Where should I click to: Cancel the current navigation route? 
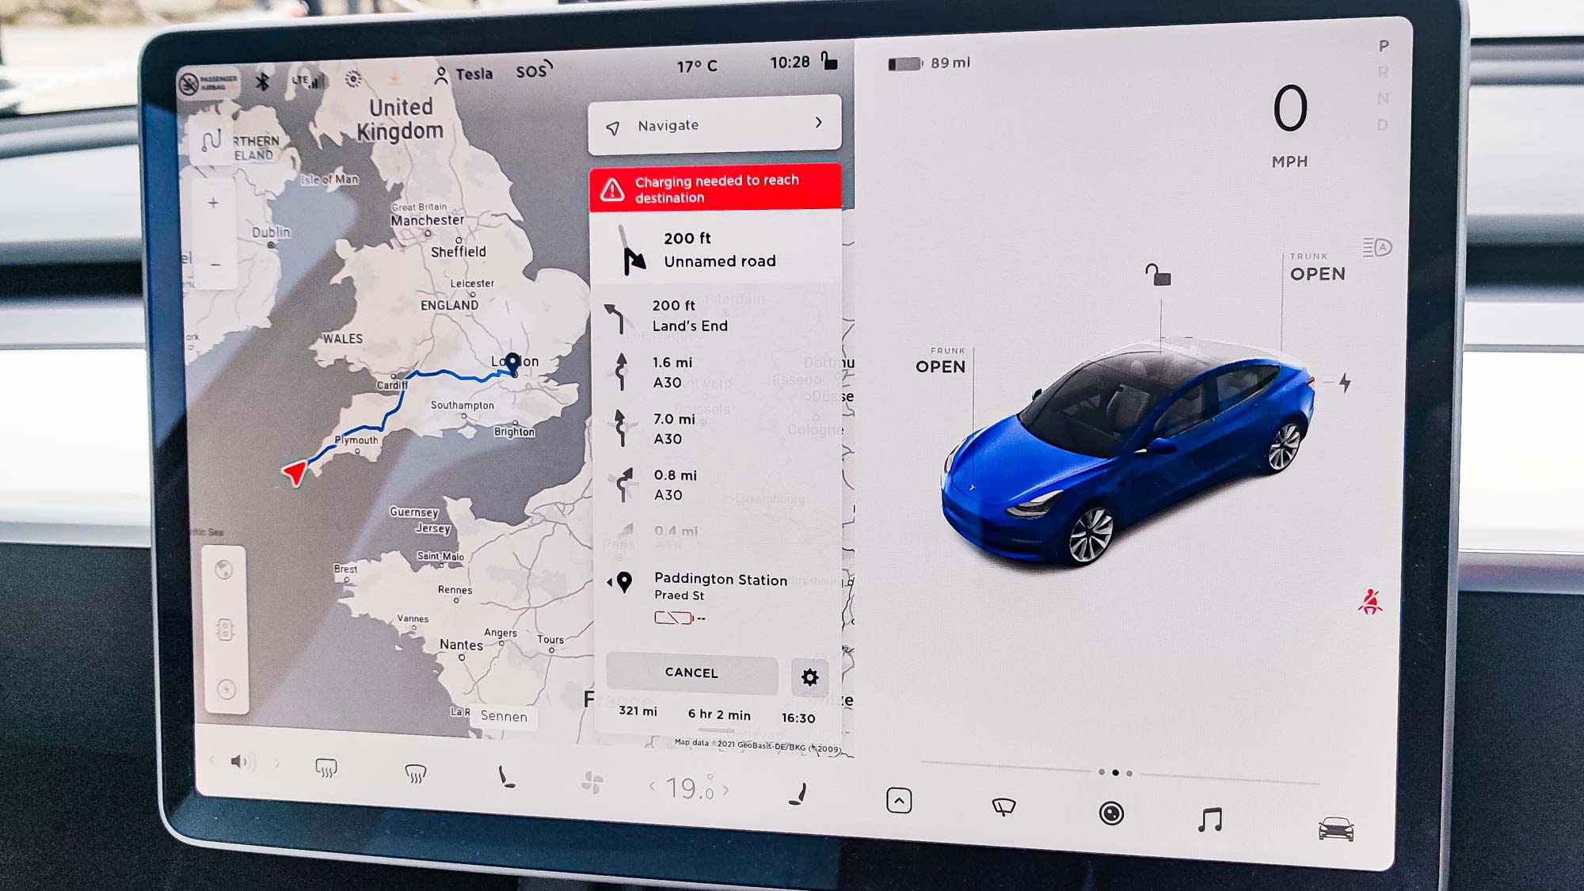pos(694,672)
